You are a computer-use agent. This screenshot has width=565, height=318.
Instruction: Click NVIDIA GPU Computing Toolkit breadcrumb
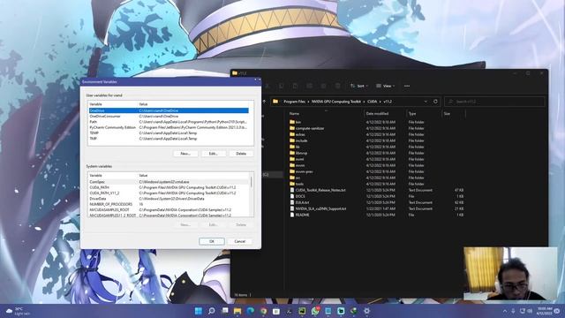(x=335, y=102)
